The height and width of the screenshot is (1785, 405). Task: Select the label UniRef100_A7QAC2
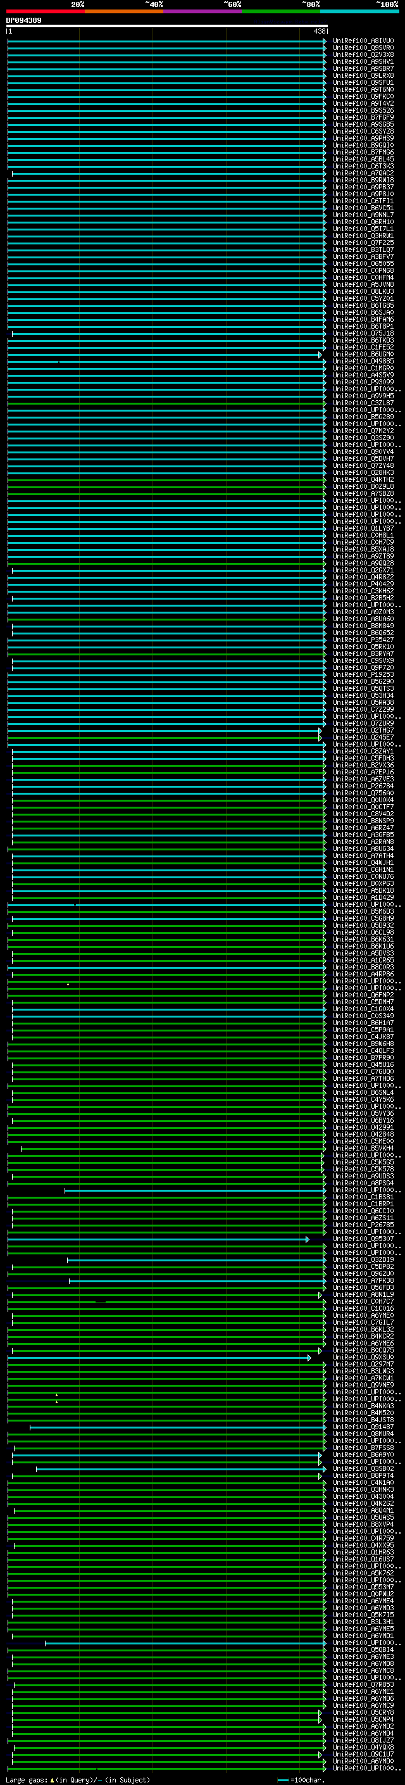tap(363, 173)
